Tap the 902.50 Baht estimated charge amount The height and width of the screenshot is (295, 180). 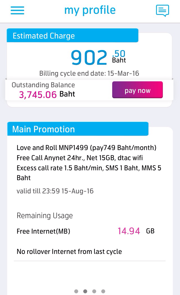click(x=98, y=57)
